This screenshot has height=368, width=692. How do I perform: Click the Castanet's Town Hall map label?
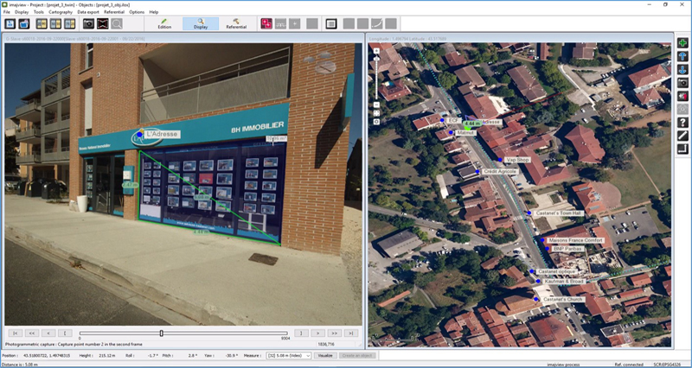pyautogui.click(x=559, y=213)
